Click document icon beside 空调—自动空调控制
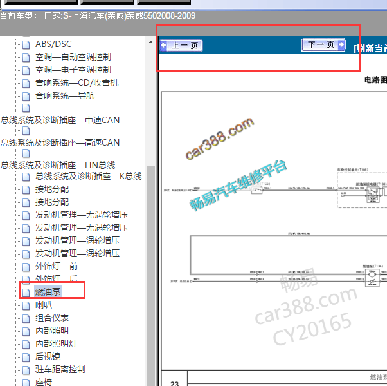This screenshot has width=387, height=386. point(26,57)
